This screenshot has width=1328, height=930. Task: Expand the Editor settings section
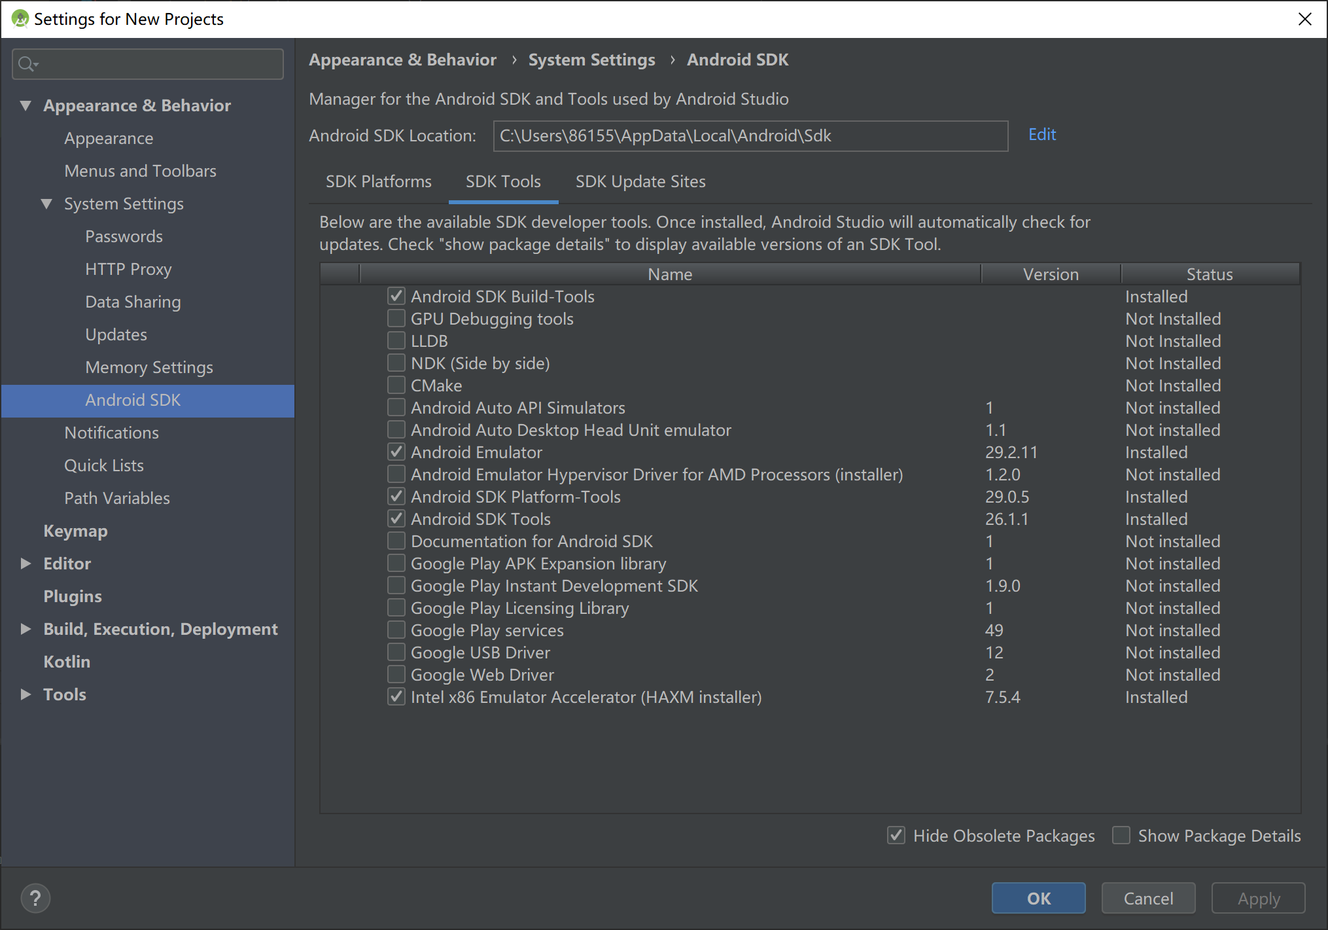click(x=26, y=563)
